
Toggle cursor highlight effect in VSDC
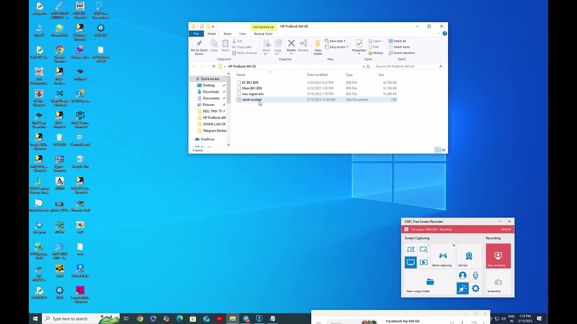click(463, 288)
